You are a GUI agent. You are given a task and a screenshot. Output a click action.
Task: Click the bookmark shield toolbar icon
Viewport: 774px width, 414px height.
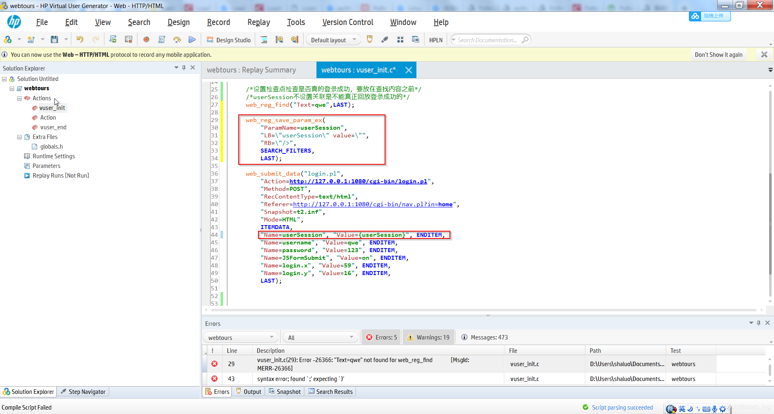click(370, 39)
